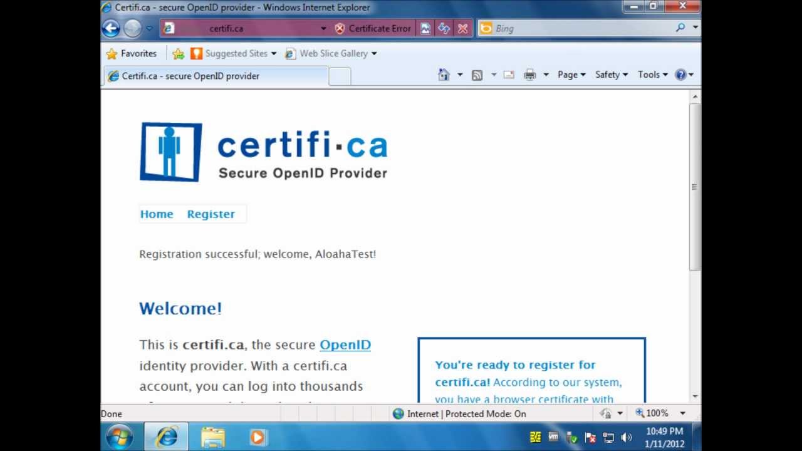This screenshot has width=802, height=451.
Task: Open the Page menu
Action: tap(571, 75)
